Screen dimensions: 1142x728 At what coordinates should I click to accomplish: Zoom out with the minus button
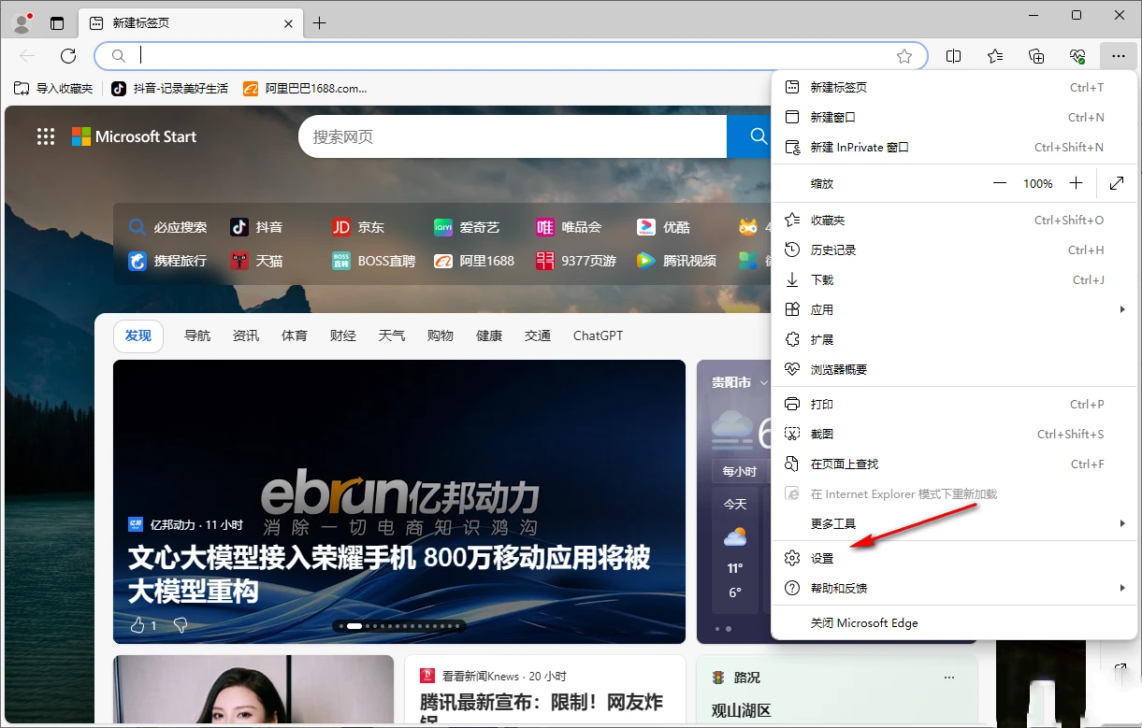(x=1000, y=183)
